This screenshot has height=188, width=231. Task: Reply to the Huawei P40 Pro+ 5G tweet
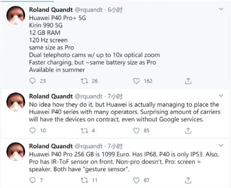[32, 81]
